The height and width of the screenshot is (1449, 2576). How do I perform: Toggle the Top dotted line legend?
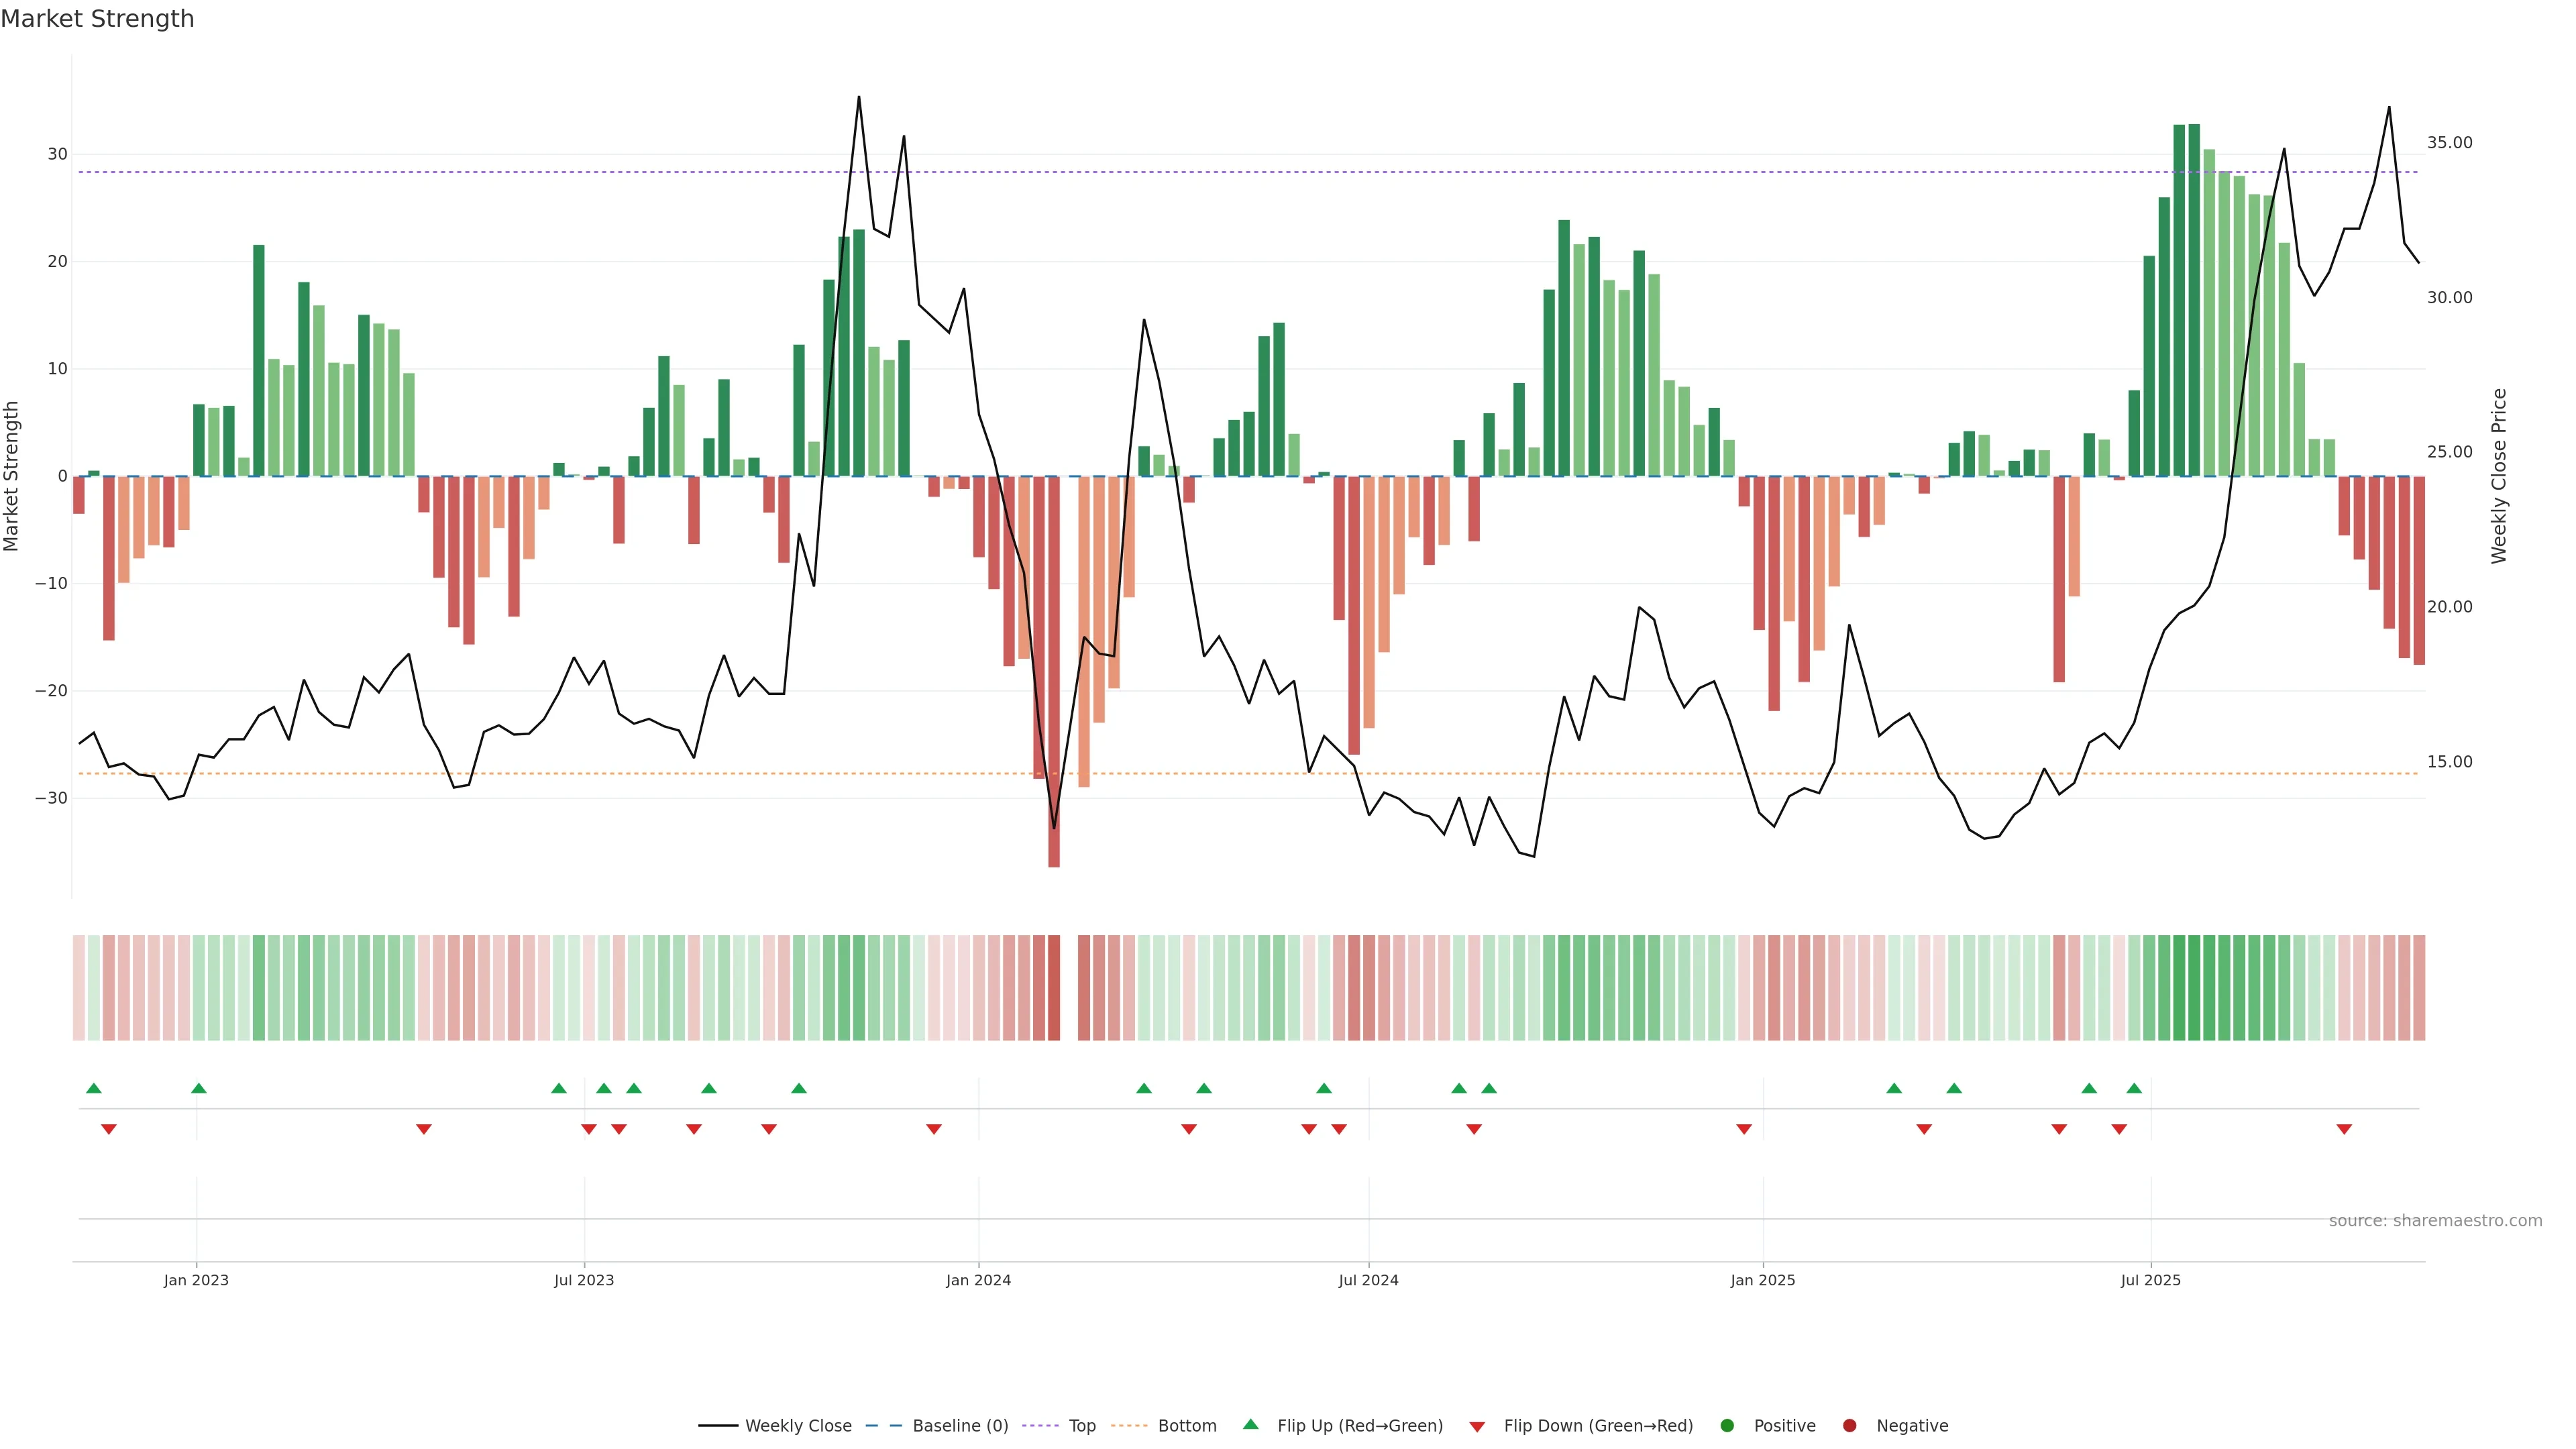click(1081, 1426)
